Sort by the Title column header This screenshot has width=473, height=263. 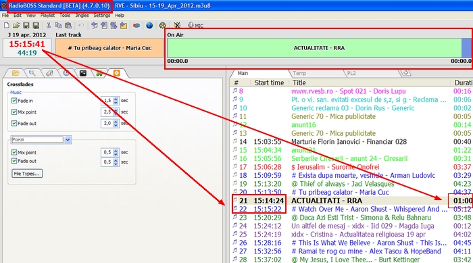(x=299, y=82)
